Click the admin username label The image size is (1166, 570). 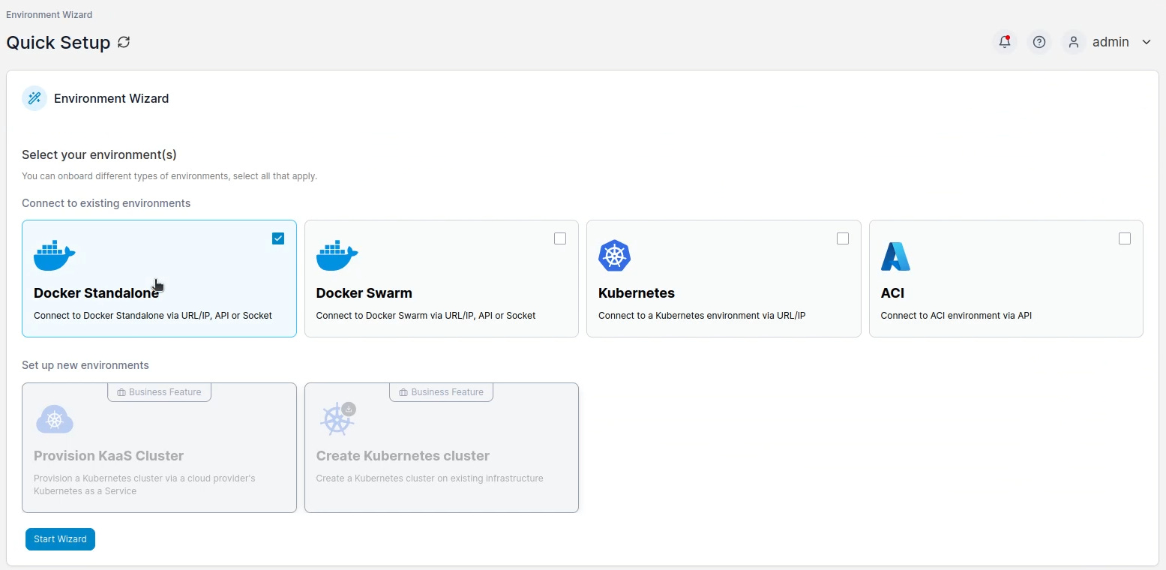(x=1111, y=42)
